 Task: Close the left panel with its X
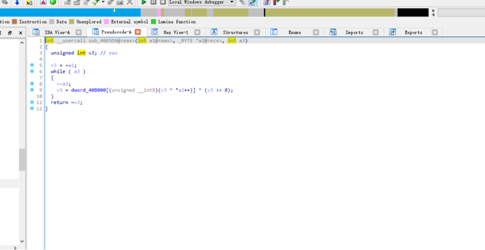click(20, 33)
